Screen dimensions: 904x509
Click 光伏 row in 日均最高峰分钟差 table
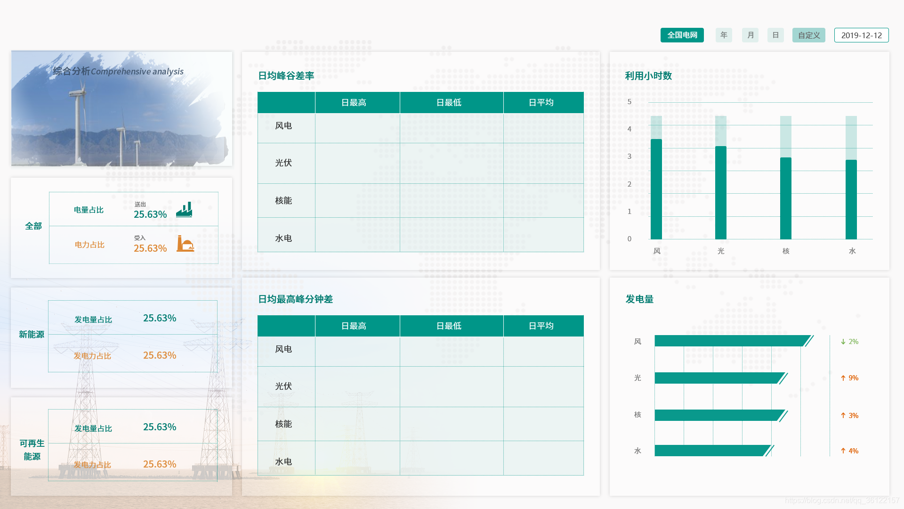click(x=420, y=386)
